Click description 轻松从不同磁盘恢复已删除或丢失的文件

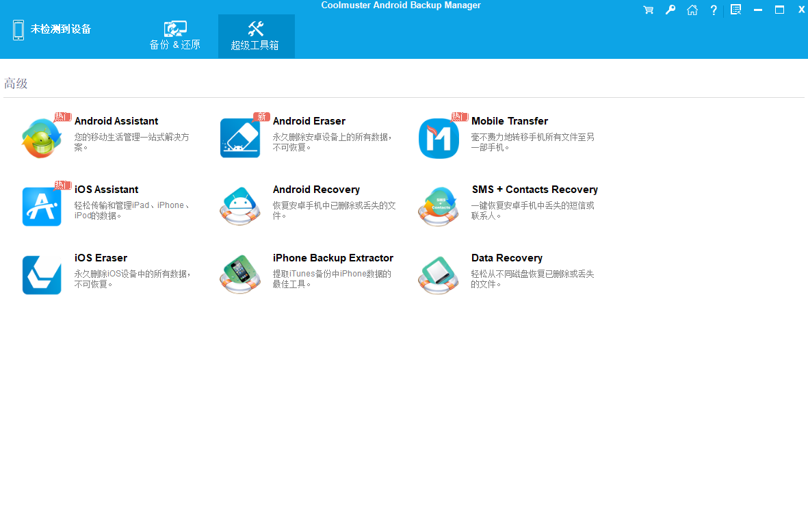tap(533, 279)
